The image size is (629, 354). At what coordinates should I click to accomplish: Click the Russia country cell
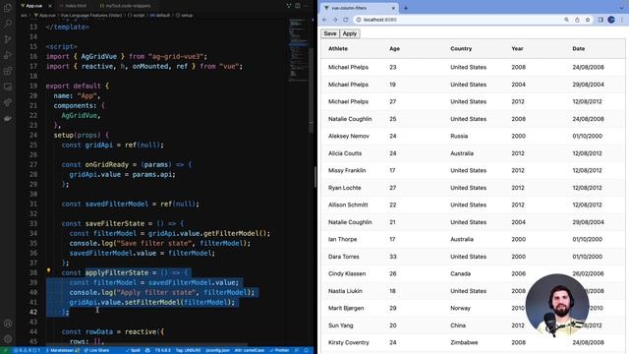pos(459,136)
